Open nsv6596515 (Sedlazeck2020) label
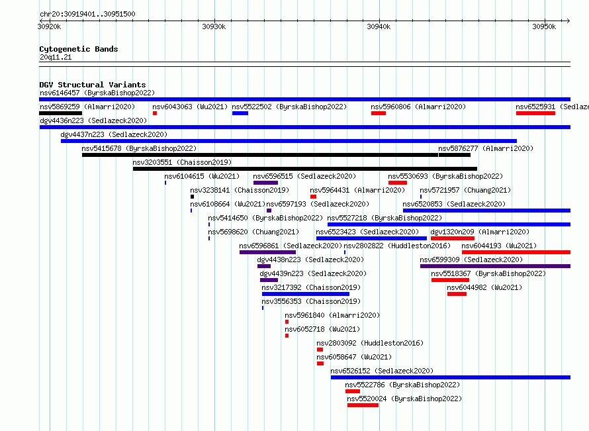Image resolution: width=589 pixels, height=431 pixels. [x=304, y=176]
